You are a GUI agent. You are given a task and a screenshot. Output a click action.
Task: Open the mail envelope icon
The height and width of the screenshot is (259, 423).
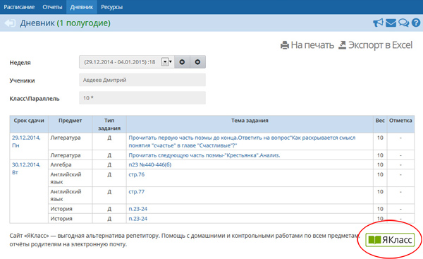[x=391, y=23]
